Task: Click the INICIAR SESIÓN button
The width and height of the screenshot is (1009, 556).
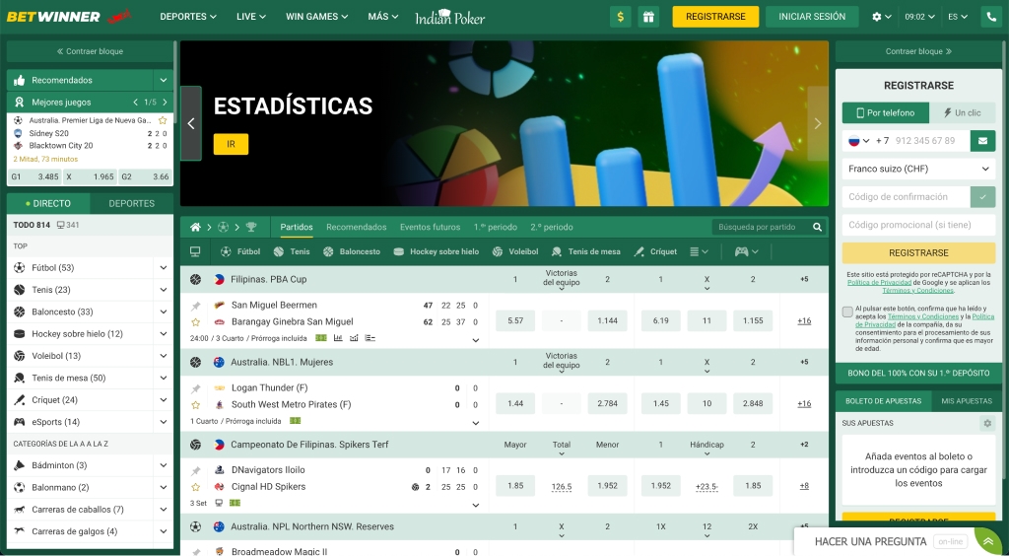Action: point(811,17)
